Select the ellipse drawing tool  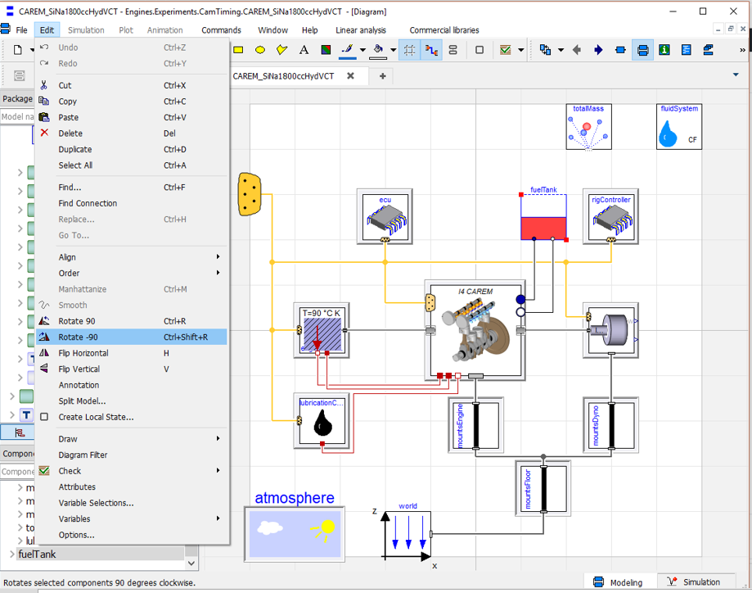click(260, 50)
